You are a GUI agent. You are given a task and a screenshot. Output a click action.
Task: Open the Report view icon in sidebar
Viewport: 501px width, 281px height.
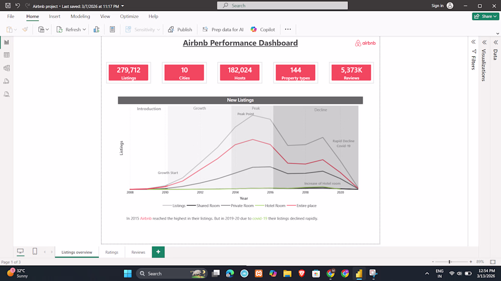point(6,42)
